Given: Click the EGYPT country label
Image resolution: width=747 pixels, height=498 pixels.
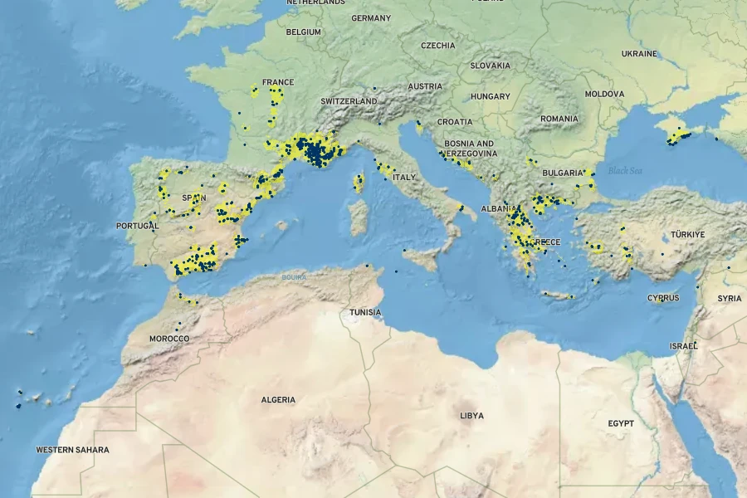Looking at the screenshot, I should coord(621,423).
